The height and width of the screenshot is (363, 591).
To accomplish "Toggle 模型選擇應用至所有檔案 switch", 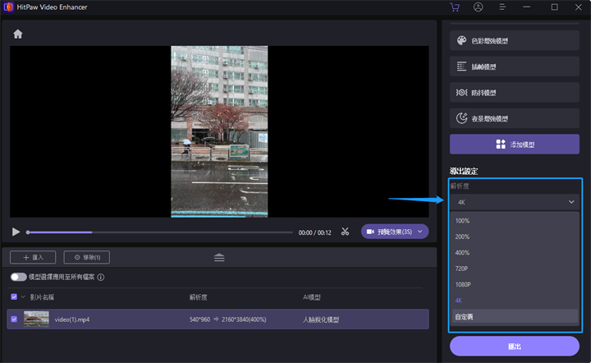I will point(18,278).
